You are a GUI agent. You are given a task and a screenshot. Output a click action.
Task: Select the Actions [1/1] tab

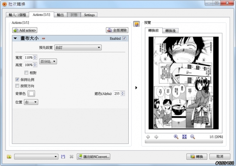[41, 15]
